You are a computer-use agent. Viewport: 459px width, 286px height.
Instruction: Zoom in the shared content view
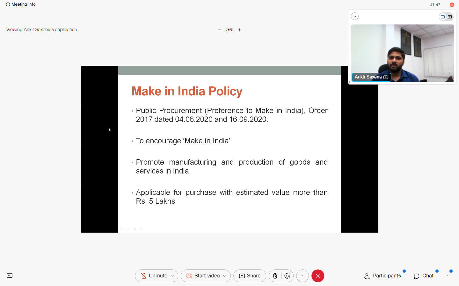240,30
